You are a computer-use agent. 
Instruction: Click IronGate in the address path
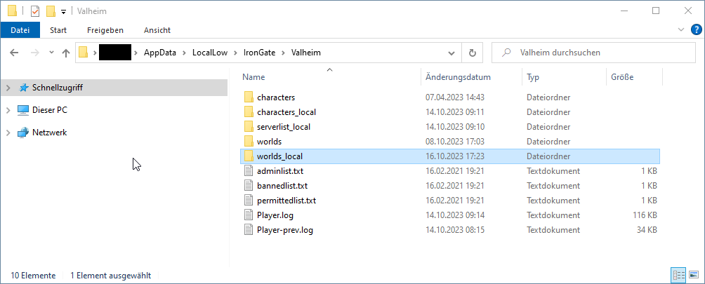tap(259, 53)
